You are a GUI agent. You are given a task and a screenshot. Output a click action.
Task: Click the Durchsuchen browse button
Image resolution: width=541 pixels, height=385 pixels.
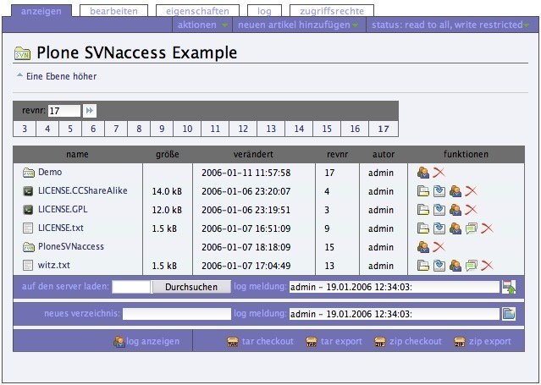click(190, 287)
